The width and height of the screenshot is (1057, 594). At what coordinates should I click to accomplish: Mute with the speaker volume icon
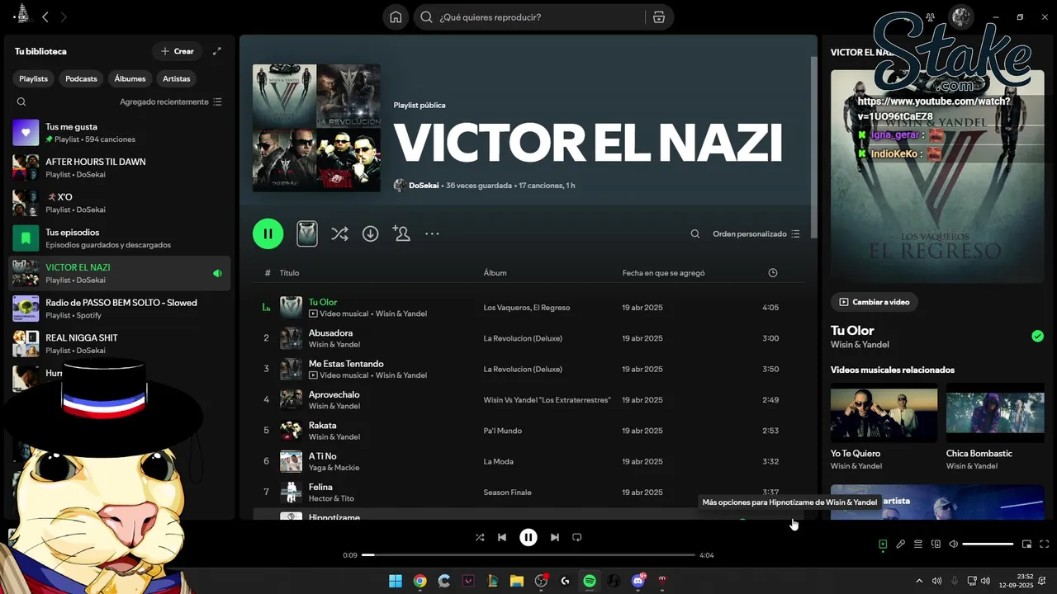pyautogui.click(x=953, y=544)
